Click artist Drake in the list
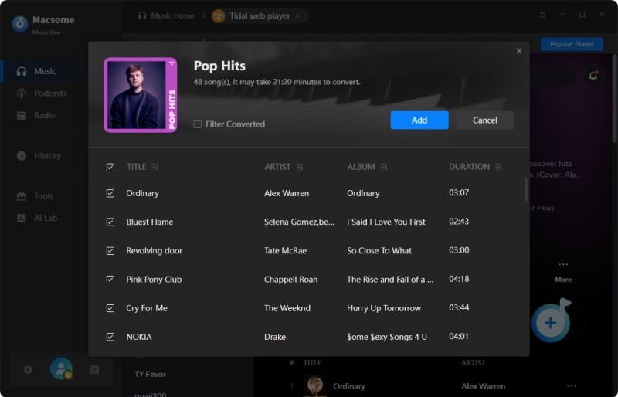 [275, 337]
